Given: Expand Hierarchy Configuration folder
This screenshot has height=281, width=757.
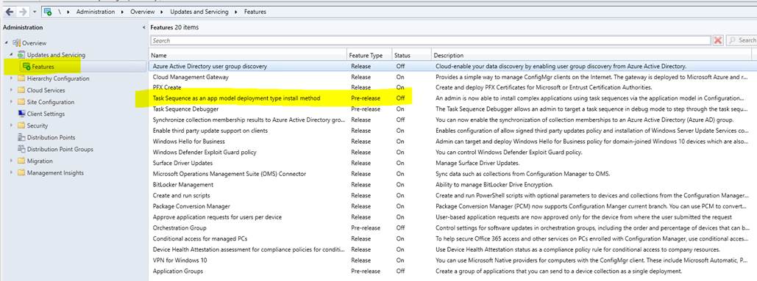Looking at the screenshot, I should 11,79.
